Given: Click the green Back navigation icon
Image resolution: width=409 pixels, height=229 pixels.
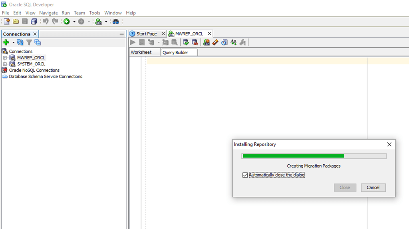Looking at the screenshot, I should point(67,22).
